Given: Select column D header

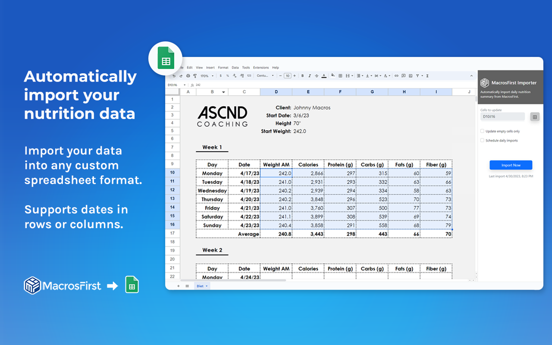Looking at the screenshot, I should pos(276,92).
